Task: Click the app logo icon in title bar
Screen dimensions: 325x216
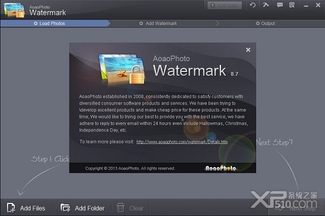Action: 14,10
